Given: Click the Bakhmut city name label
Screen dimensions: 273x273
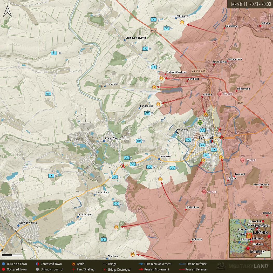Looking at the screenshot, I should tap(206, 137).
